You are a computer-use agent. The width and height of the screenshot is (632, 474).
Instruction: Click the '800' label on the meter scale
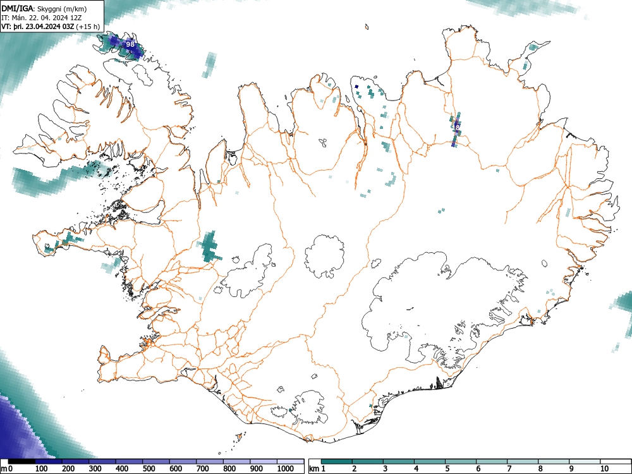coord(229,469)
